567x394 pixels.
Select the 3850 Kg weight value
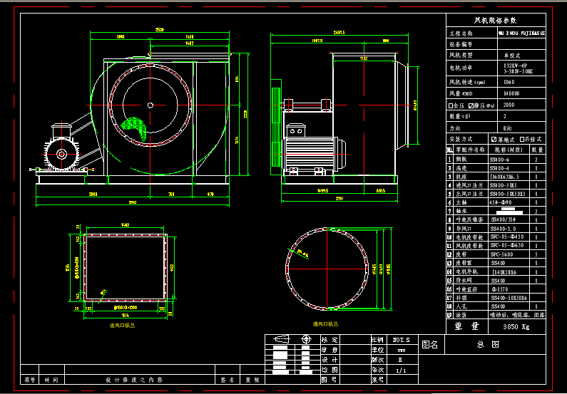pyautogui.click(x=516, y=327)
